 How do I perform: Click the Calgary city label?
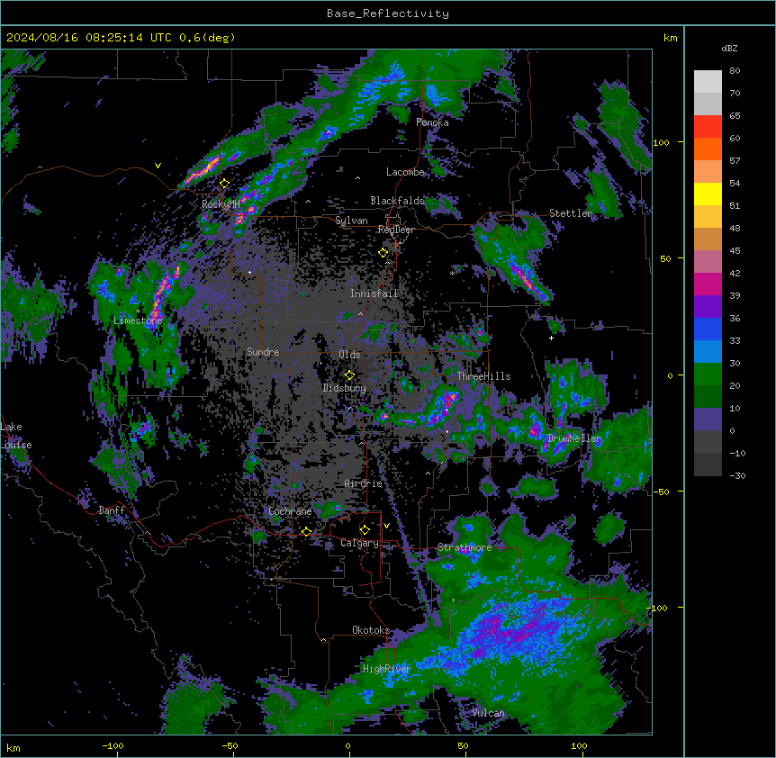[359, 543]
